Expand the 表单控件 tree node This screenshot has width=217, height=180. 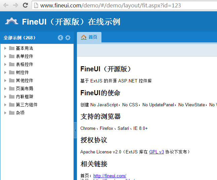click(x=5, y=56)
